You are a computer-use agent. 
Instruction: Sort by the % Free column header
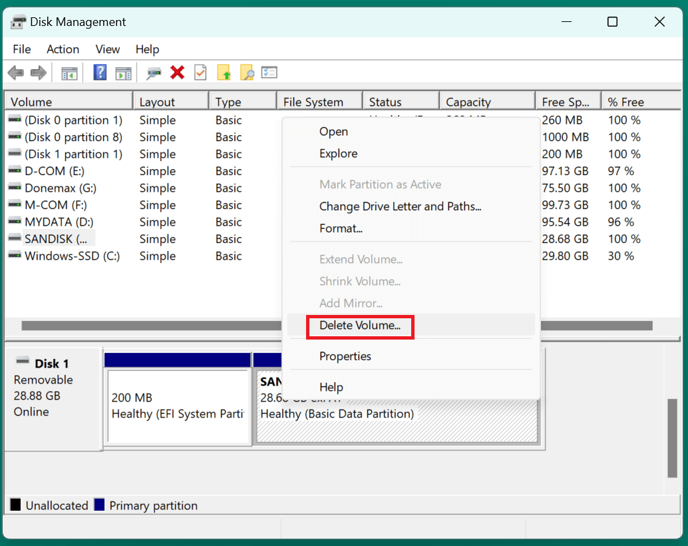tap(632, 102)
